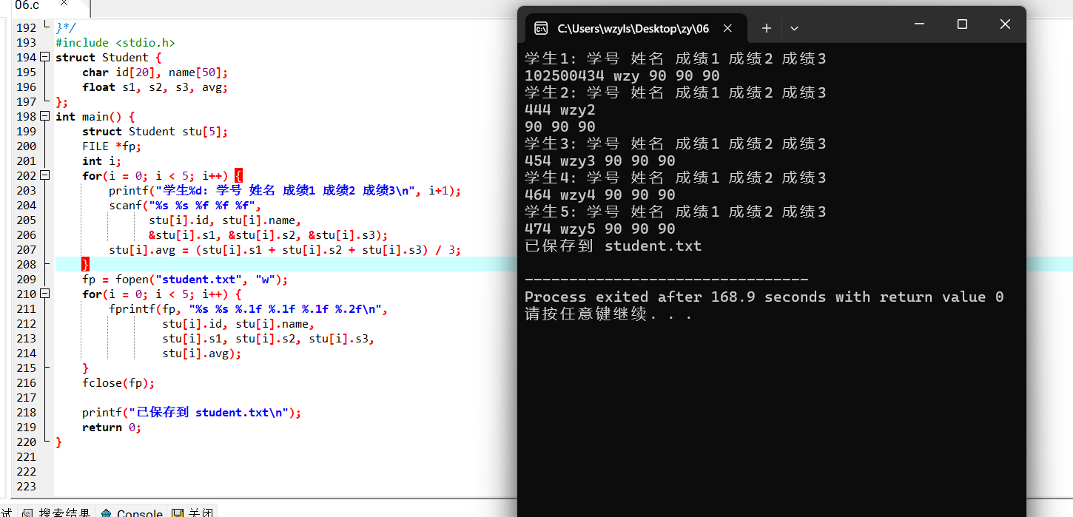This screenshot has width=1073, height=517.
Task: Close the terminal window
Action: (1005, 24)
